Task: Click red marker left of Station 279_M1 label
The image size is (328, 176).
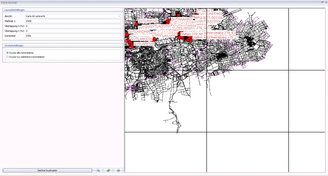Action: coord(179,34)
